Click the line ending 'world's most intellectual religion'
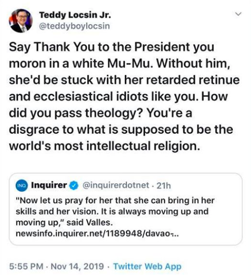 [x=104, y=146]
